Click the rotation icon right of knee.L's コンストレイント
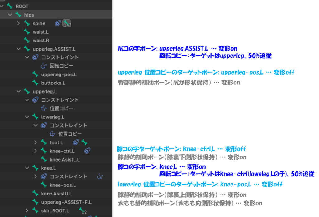Screen dimensions: 319x217 [x=100, y=176]
